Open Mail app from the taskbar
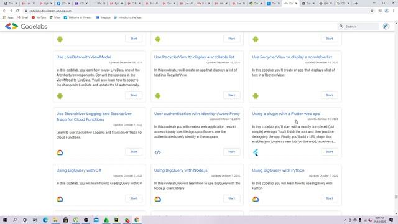 [x=96, y=220]
